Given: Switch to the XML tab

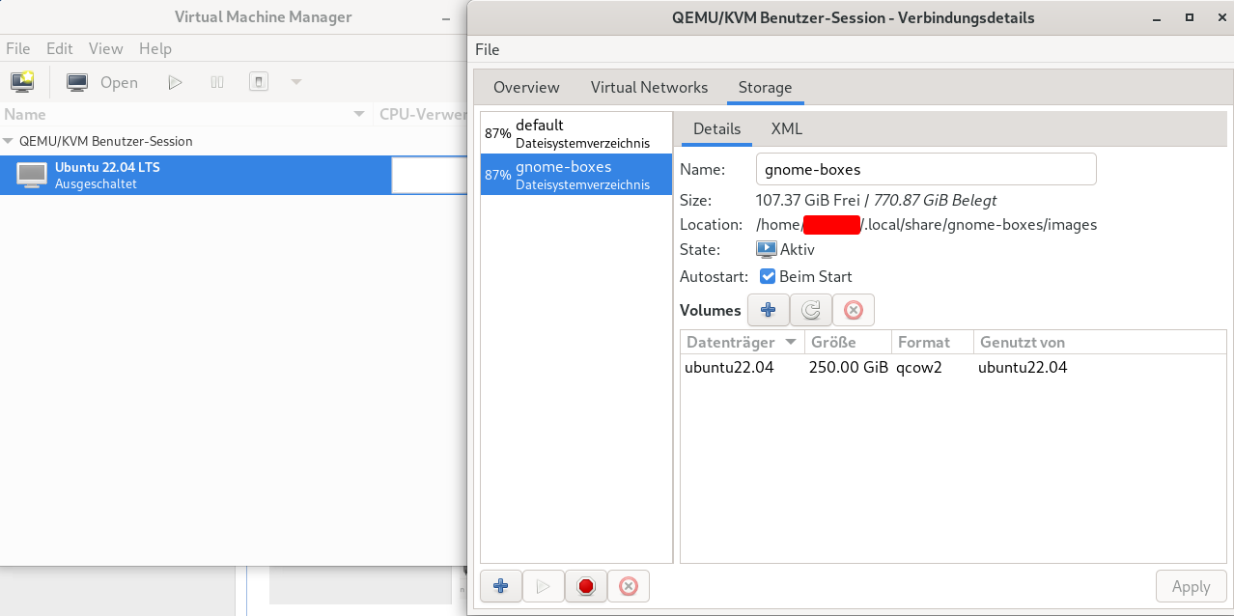Looking at the screenshot, I should click(x=786, y=128).
